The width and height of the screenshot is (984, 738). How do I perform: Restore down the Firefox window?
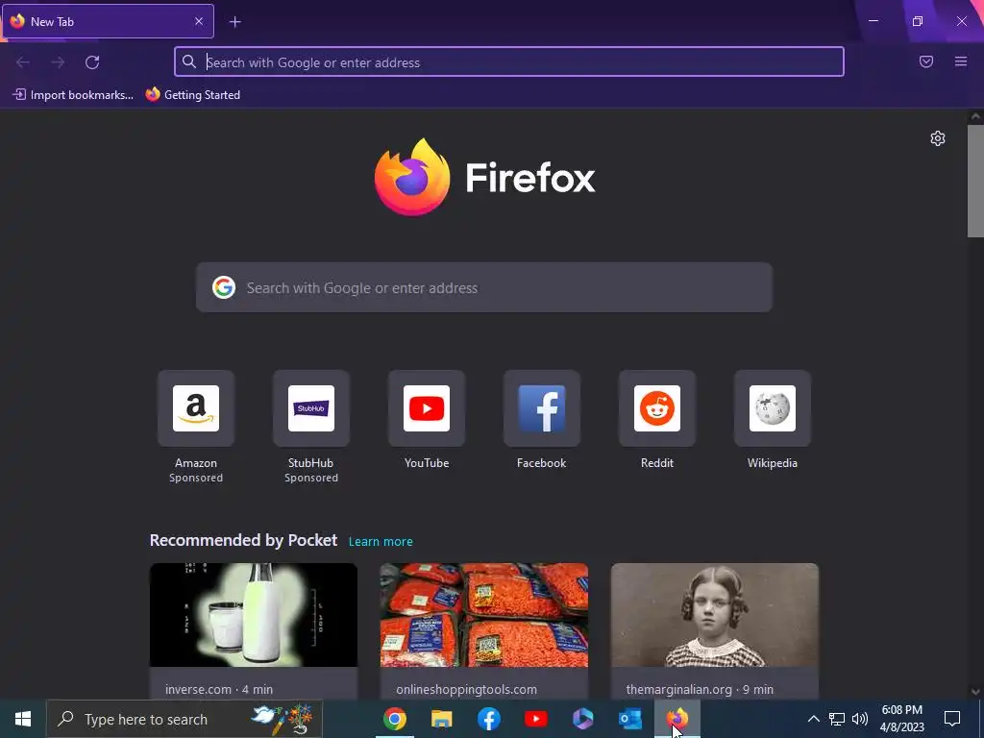coord(918,21)
